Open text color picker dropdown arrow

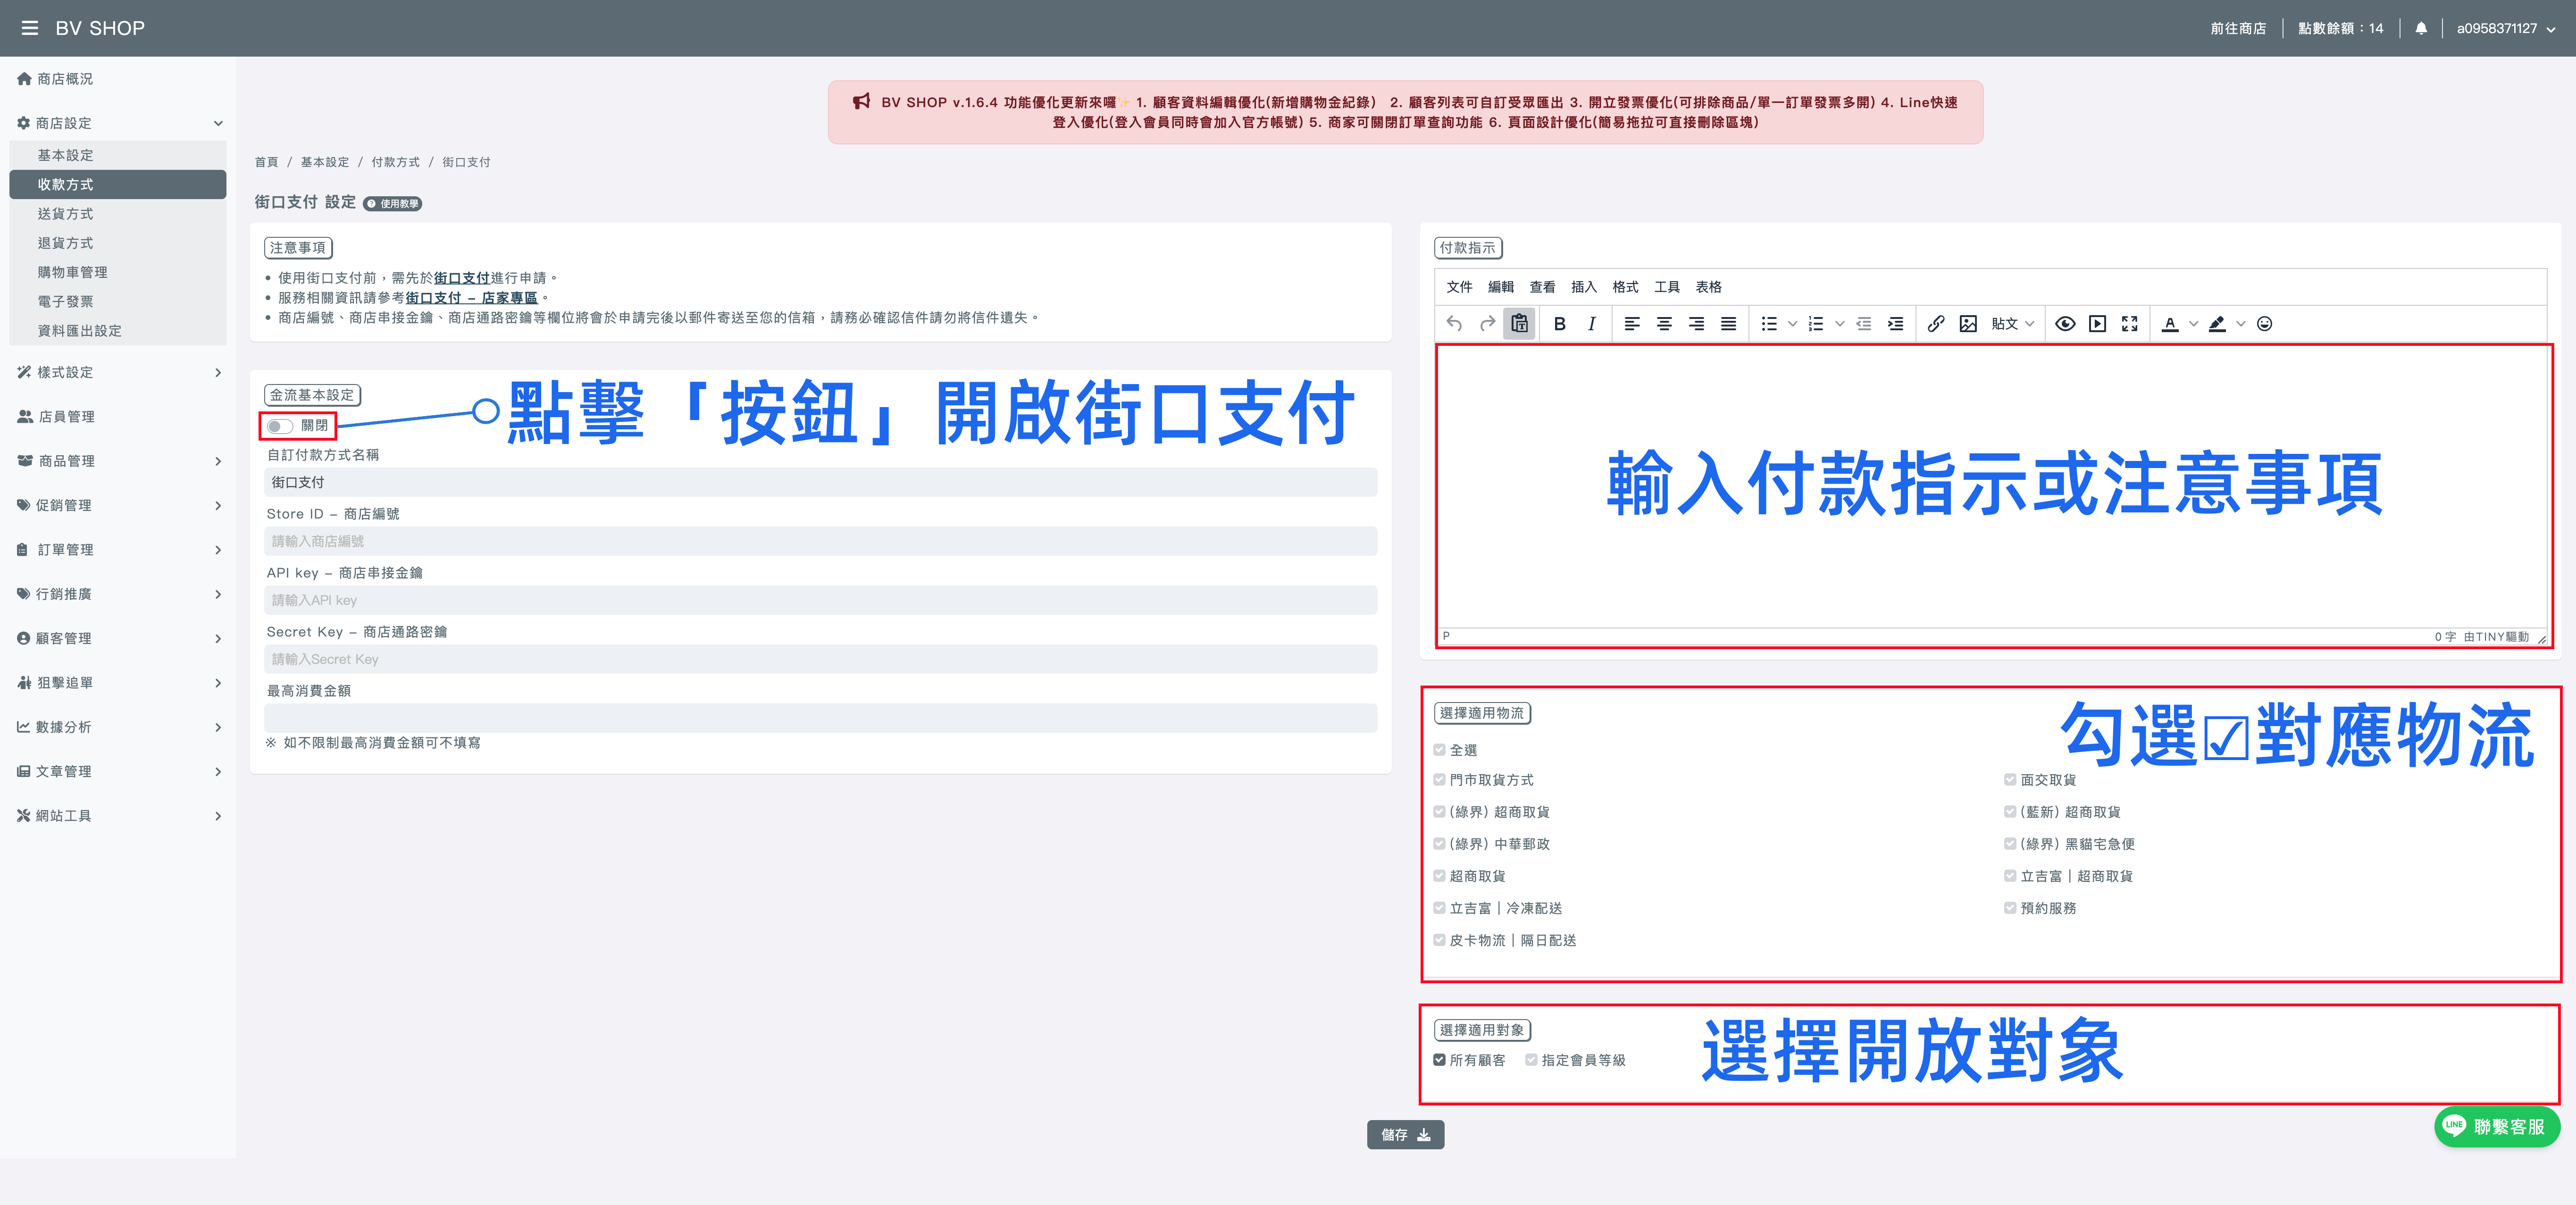[2194, 324]
